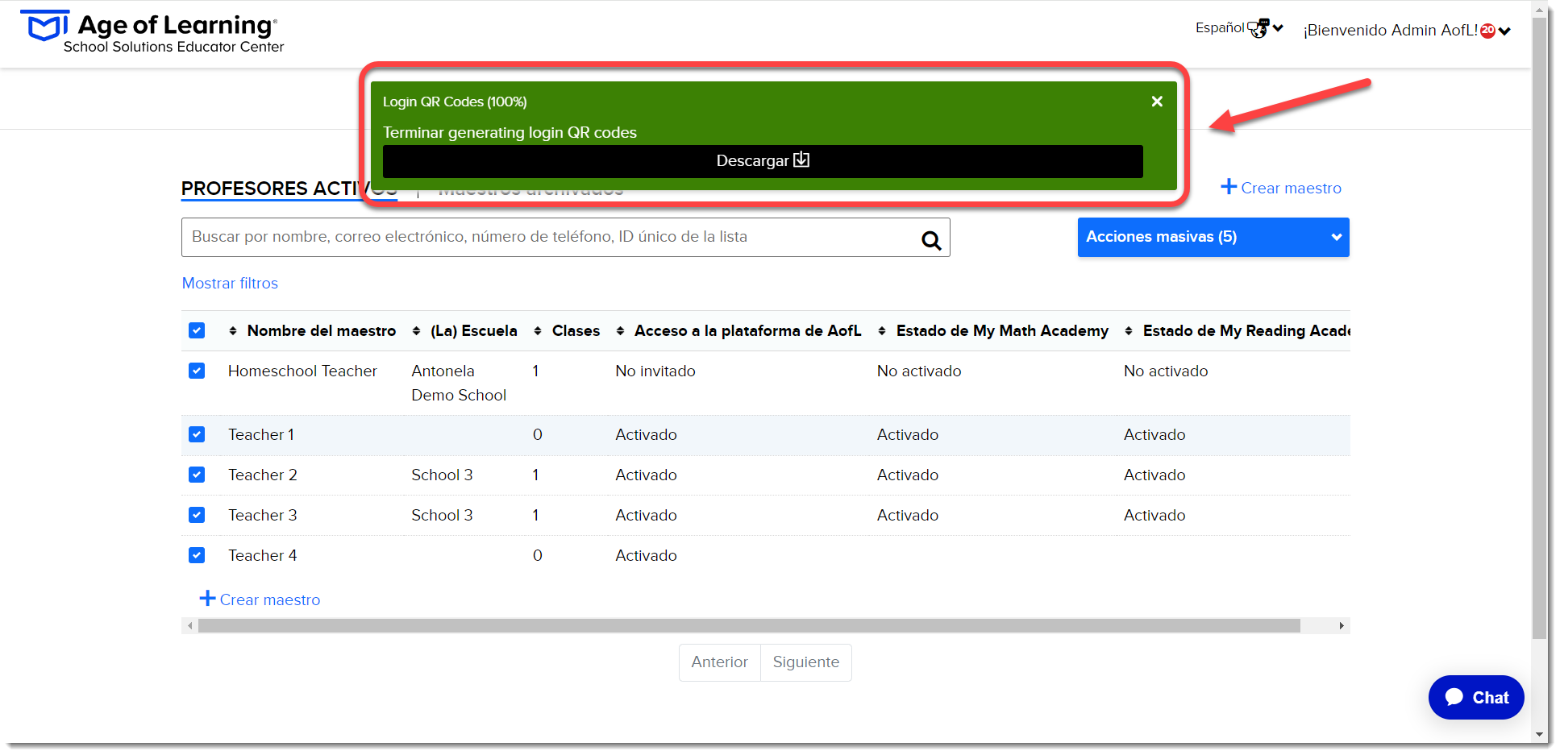The height and width of the screenshot is (755, 1560).
Task: Click the Mostrar filtros link
Action: pyautogui.click(x=230, y=283)
